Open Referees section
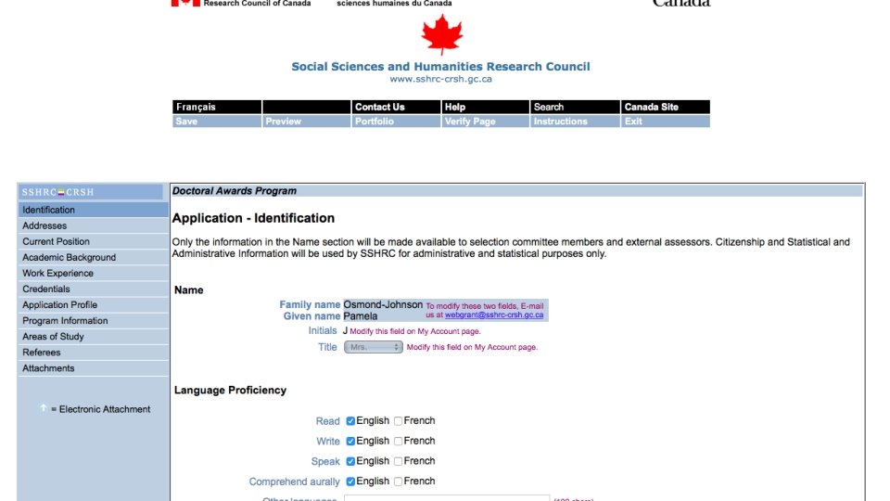Screen dimensions: 890x501 tap(94, 353)
